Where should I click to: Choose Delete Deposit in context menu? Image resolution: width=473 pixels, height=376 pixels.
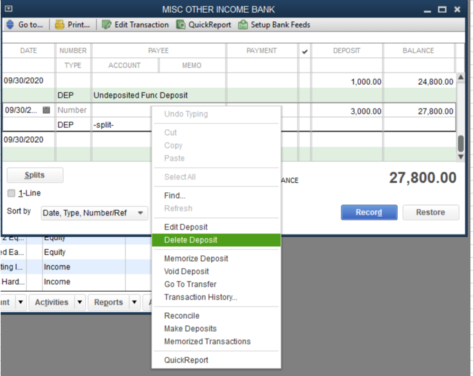(x=217, y=240)
